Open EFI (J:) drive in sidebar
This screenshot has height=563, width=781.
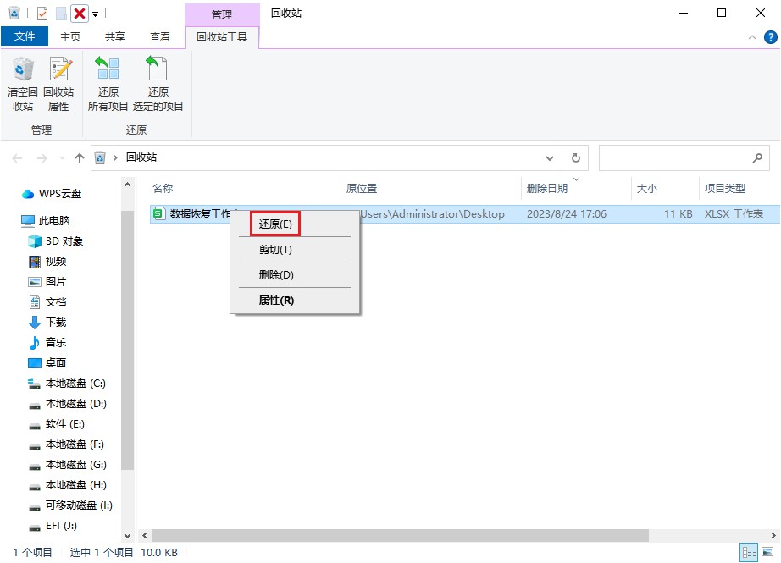(53, 526)
